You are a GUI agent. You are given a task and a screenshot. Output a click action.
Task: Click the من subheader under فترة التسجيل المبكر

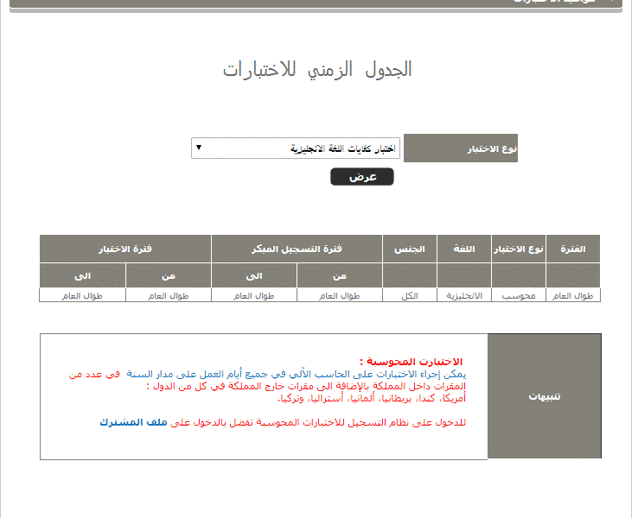click(x=340, y=276)
